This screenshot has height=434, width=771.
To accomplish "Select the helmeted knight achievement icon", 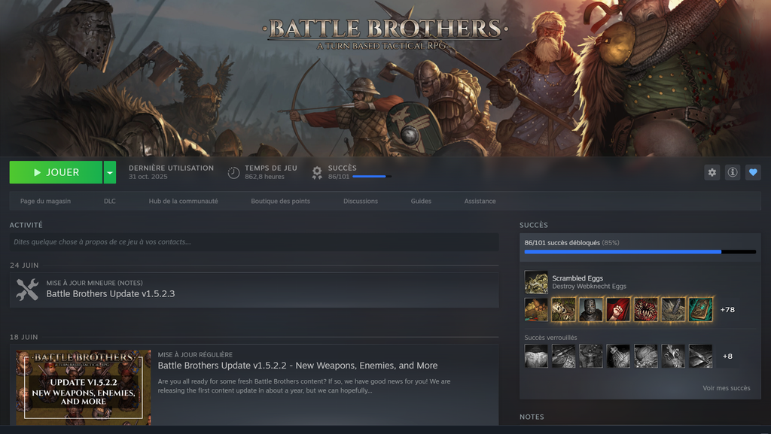I will click(x=591, y=309).
